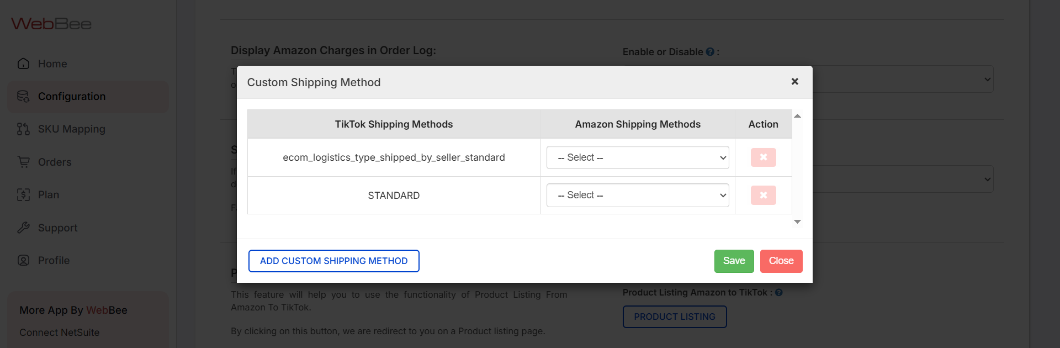Click the Orders cart icon
The image size is (1060, 348).
pos(23,162)
